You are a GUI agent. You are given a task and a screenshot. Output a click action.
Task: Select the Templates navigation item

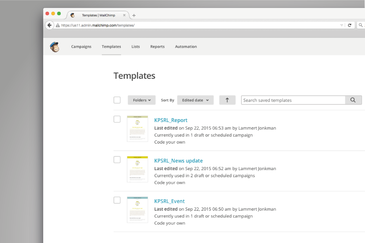pyautogui.click(x=111, y=47)
